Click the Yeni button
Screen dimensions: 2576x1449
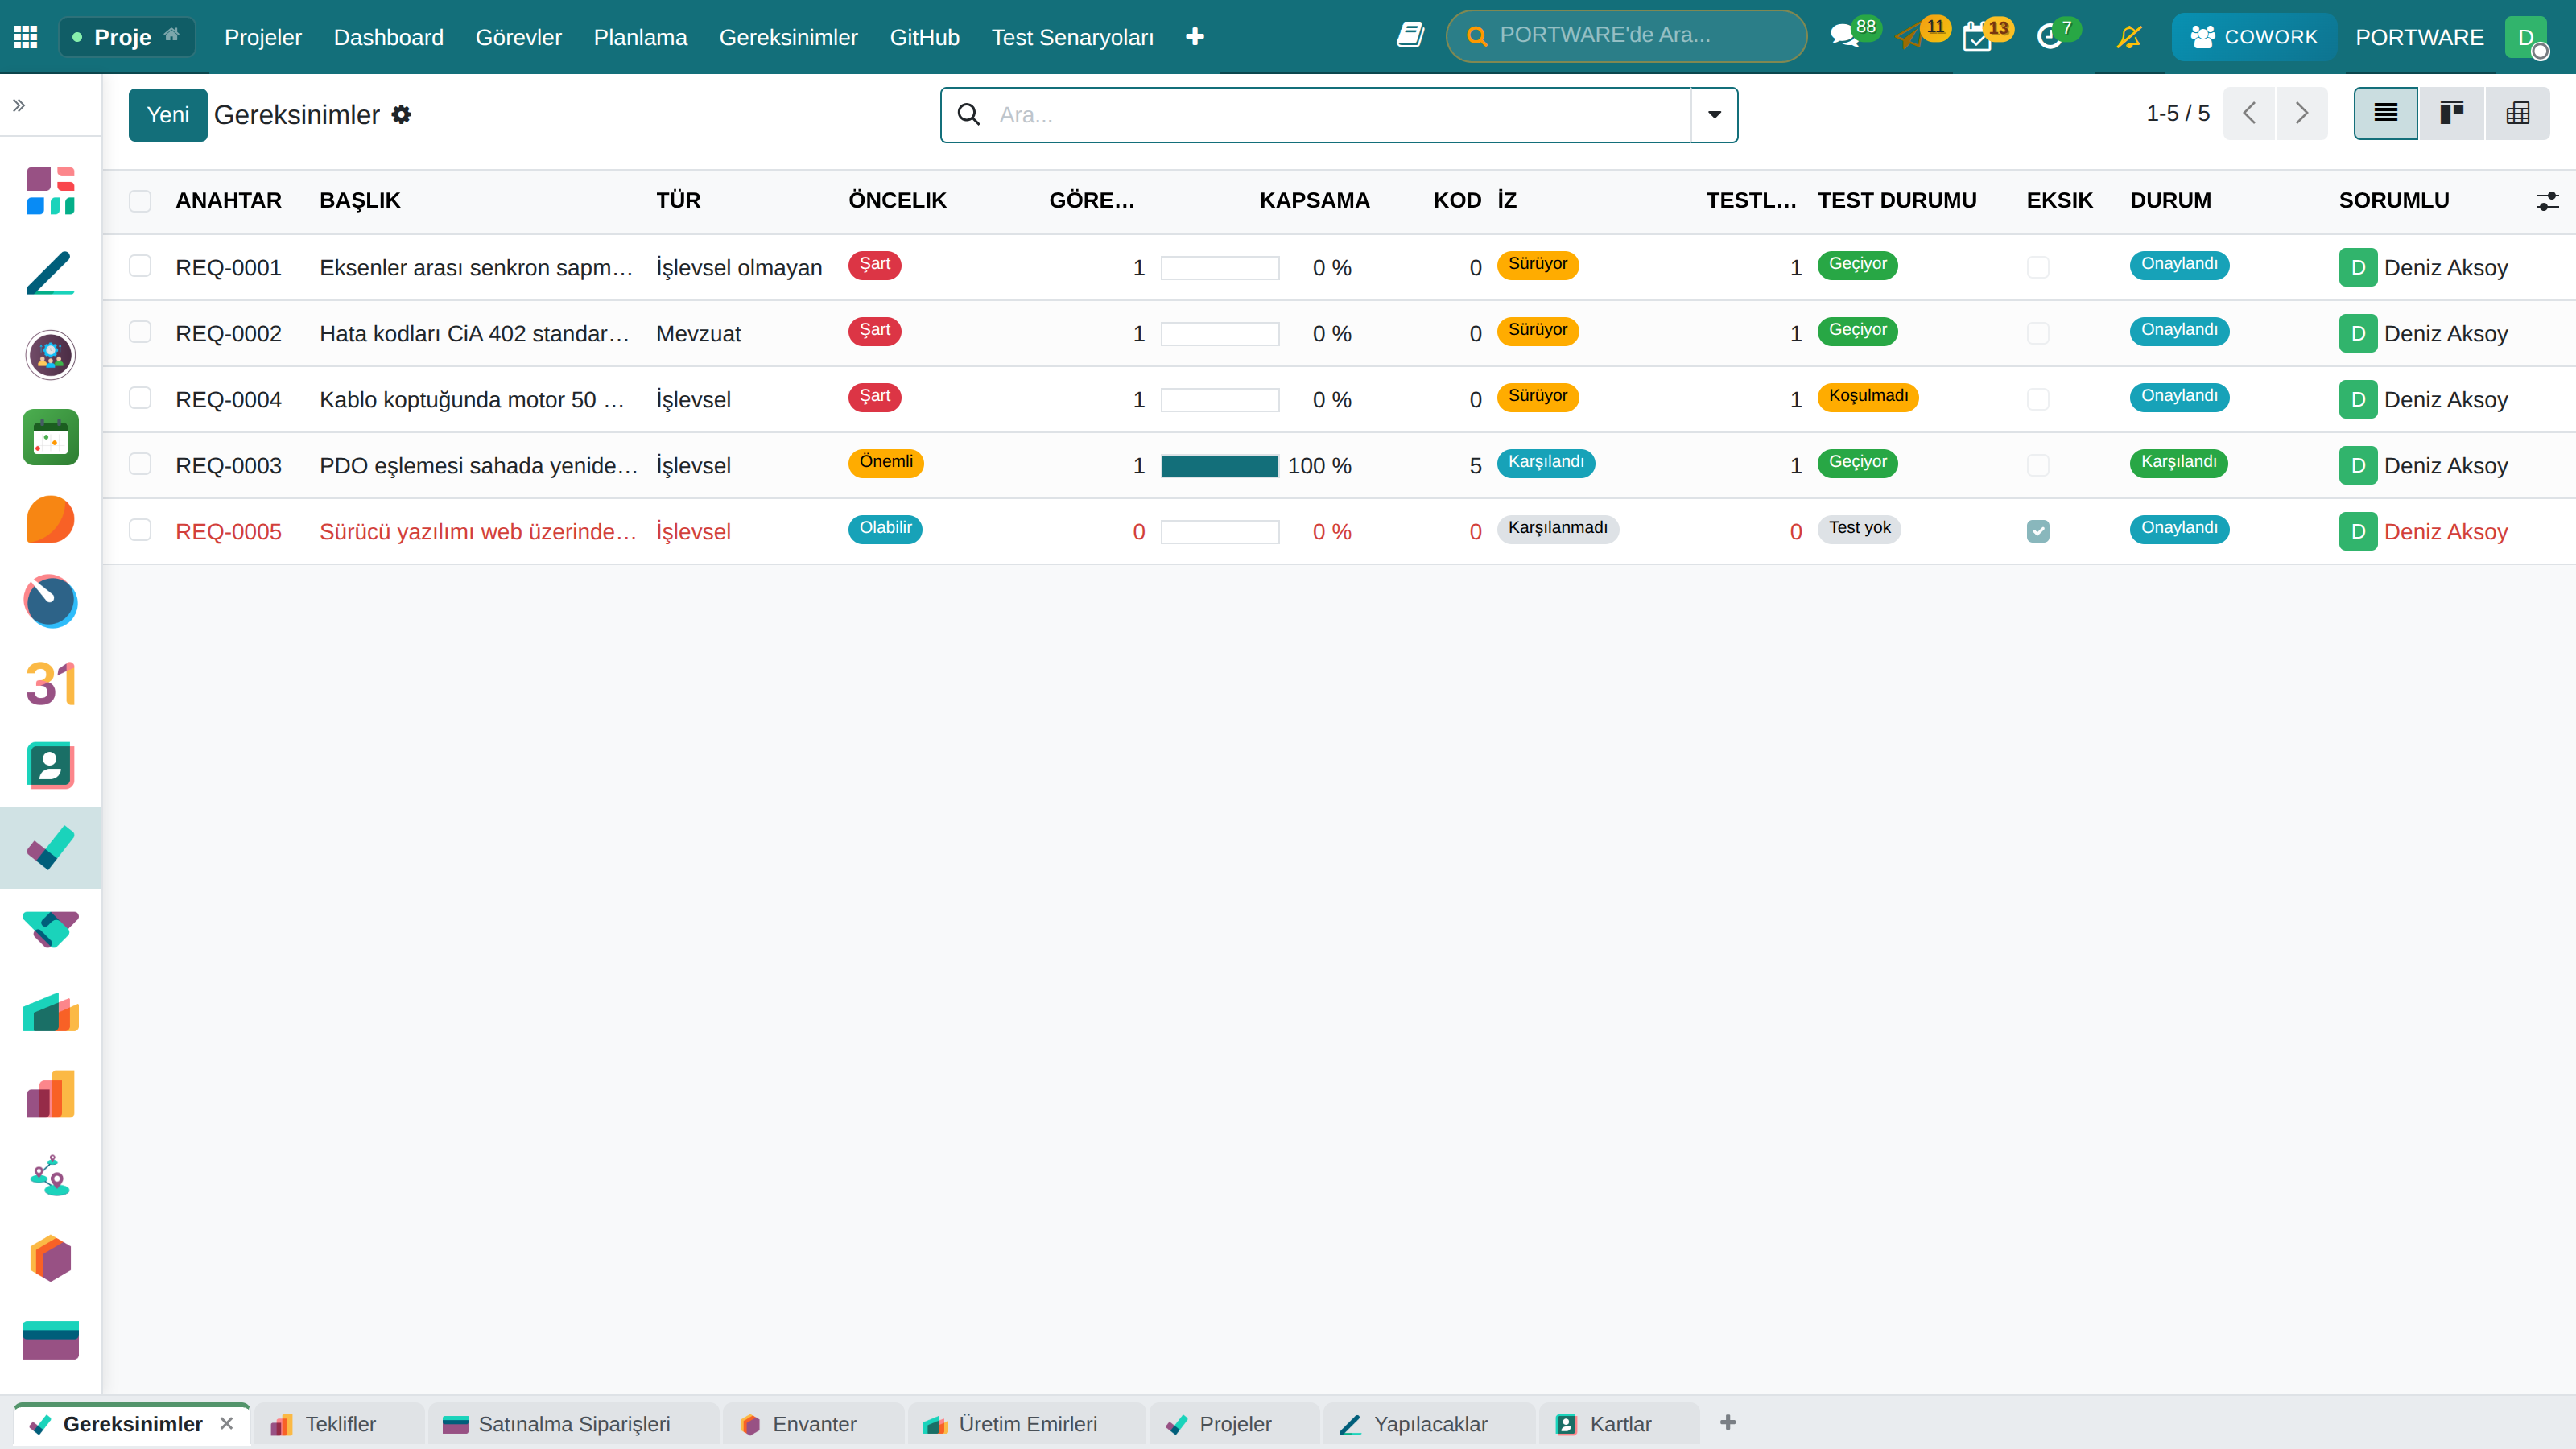168,115
